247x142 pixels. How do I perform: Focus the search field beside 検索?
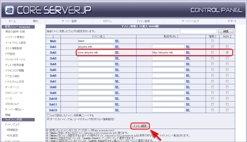pos(198,31)
